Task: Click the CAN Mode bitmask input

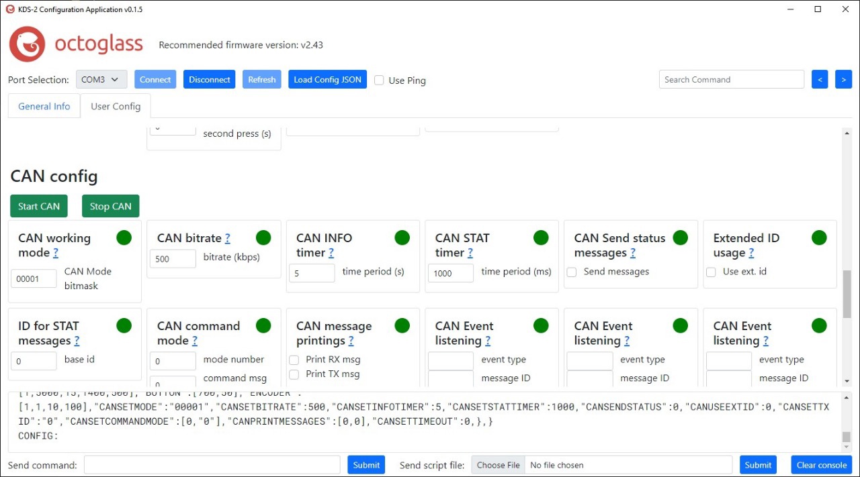Action: coord(34,278)
